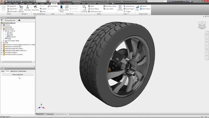Click Batch Publish command

pyautogui.click(x=145, y=9)
